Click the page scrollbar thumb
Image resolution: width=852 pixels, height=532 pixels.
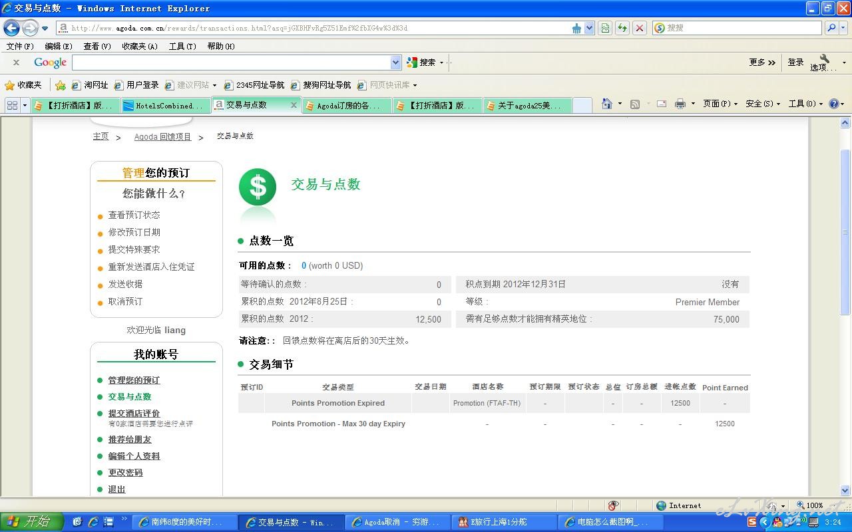(845, 233)
